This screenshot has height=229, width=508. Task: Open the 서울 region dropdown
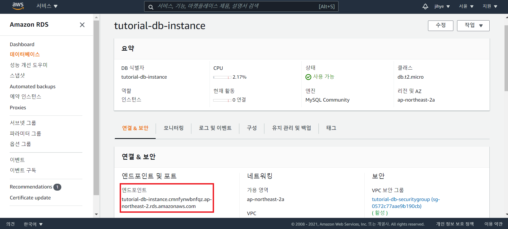(x=466, y=6)
